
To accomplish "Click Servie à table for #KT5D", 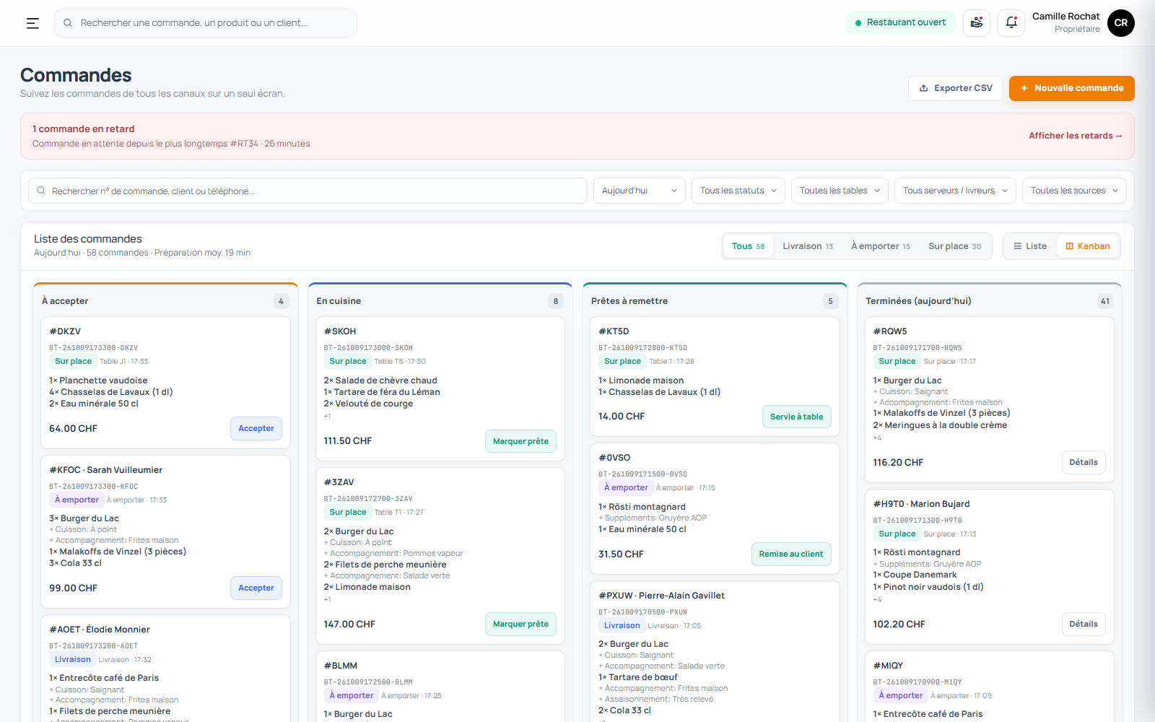I will click(796, 417).
